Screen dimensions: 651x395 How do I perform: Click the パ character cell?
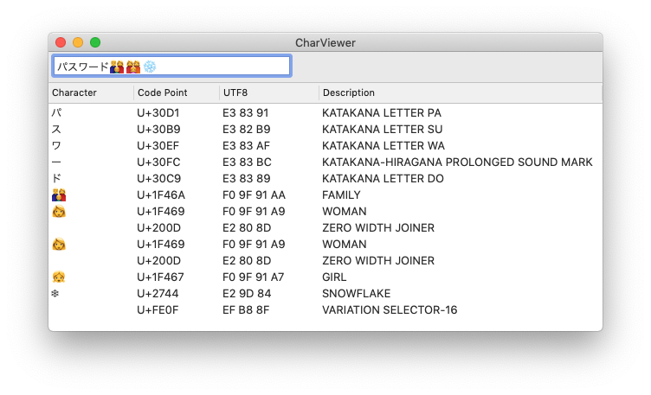(57, 112)
